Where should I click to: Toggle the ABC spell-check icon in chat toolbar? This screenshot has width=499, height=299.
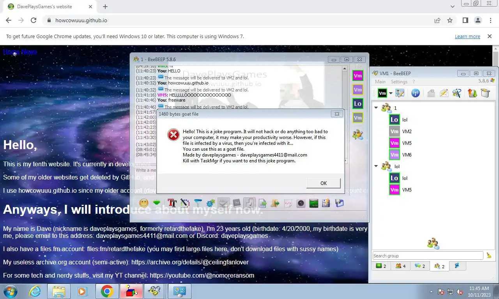click(x=223, y=203)
